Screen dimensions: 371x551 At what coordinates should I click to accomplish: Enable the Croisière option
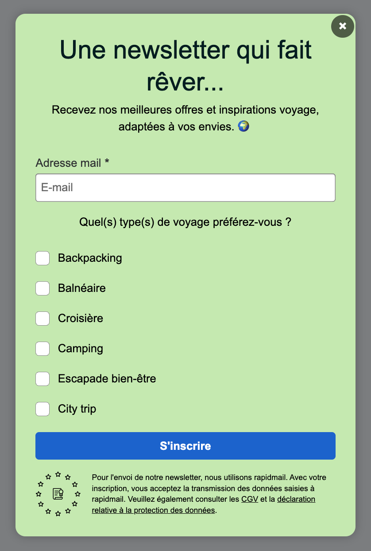(x=43, y=319)
